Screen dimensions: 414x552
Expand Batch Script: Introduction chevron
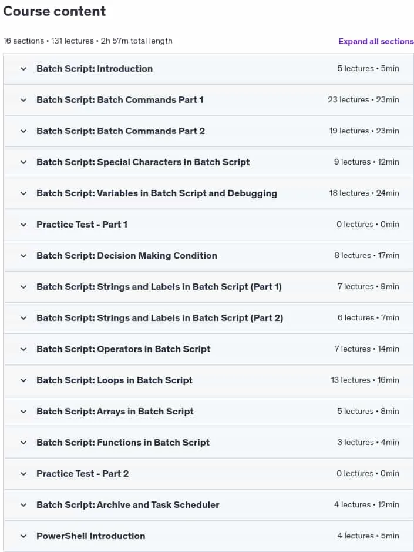tap(23, 69)
